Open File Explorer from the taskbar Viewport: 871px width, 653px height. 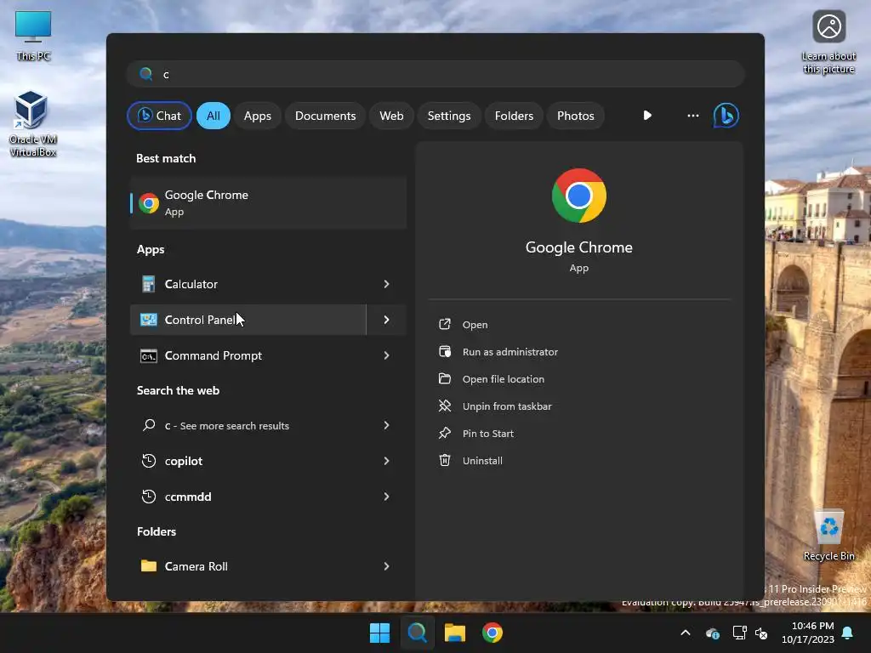tap(455, 633)
